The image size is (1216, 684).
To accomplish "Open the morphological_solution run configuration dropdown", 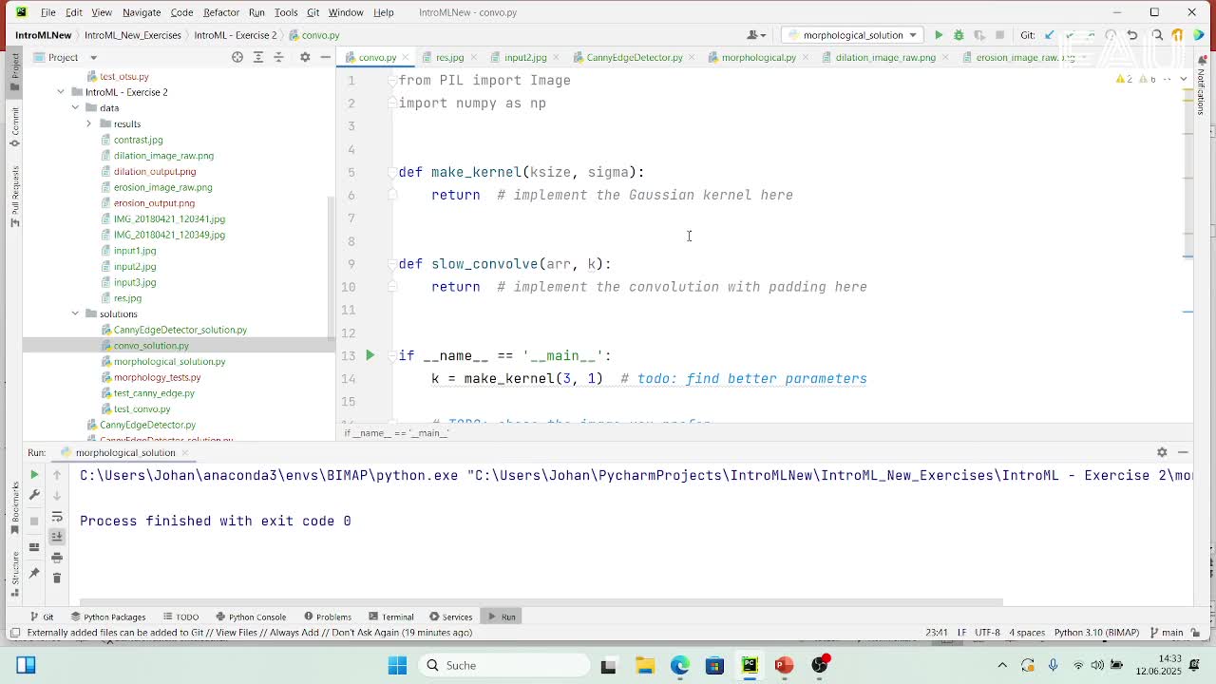I will 852,35.
